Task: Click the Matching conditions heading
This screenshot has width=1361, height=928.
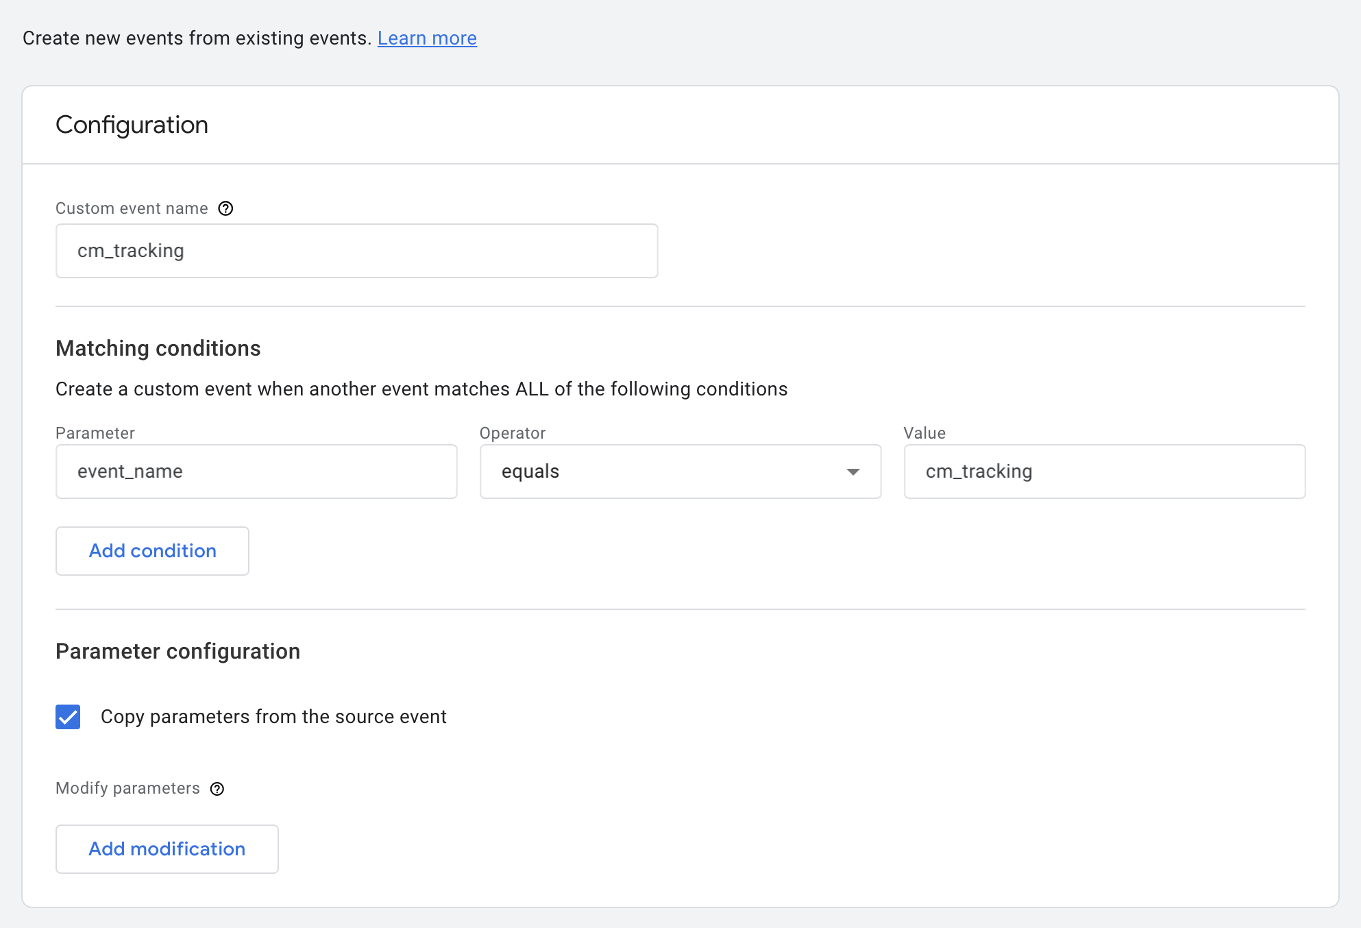Action: click(158, 348)
